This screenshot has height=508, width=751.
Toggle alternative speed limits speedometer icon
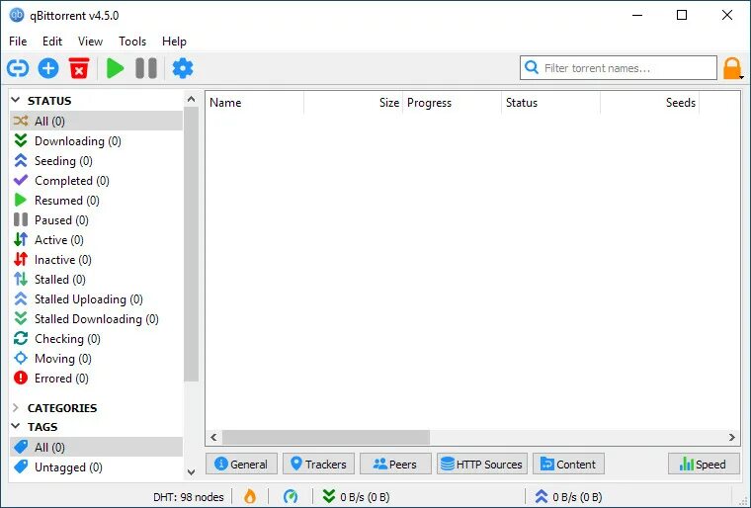[291, 496]
